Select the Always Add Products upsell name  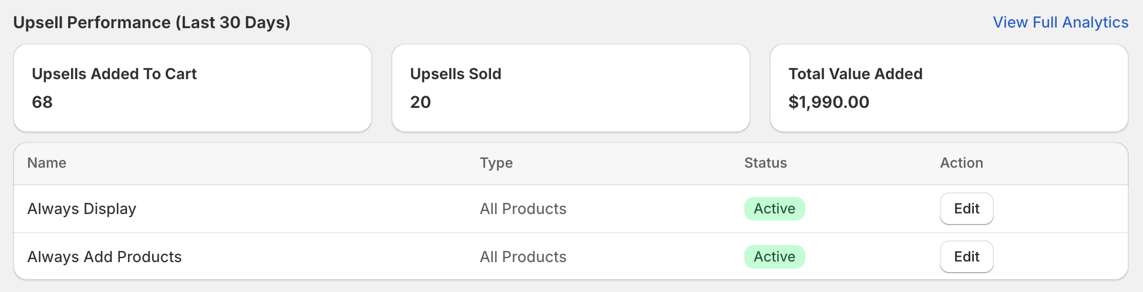tap(105, 257)
